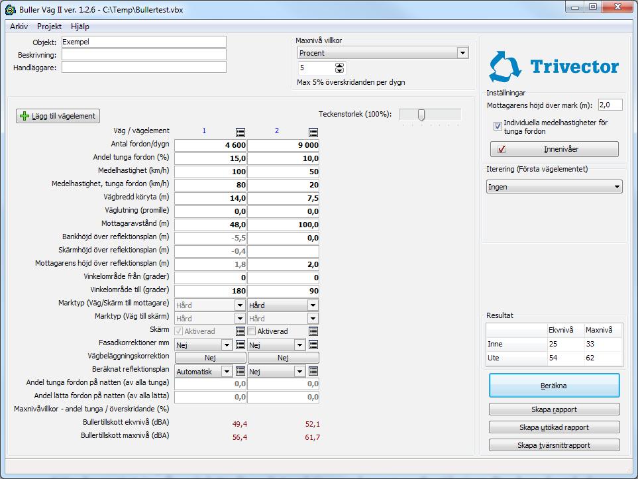Click the application icon in the title bar
The width and height of the screenshot is (638, 479).
11,9
